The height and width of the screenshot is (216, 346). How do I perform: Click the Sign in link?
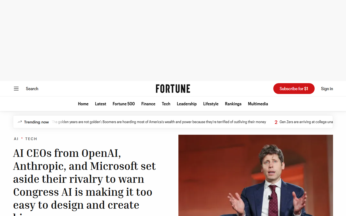pyautogui.click(x=327, y=89)
